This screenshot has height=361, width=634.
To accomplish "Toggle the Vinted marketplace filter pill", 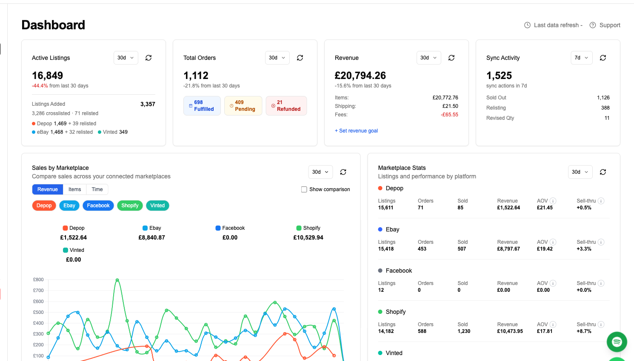I will pos(157,206).
